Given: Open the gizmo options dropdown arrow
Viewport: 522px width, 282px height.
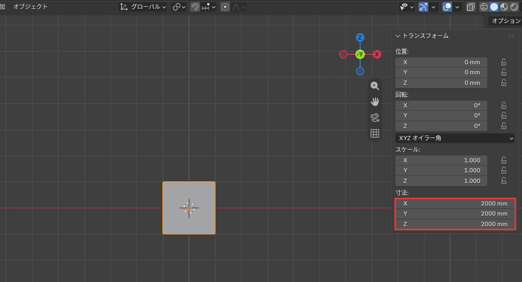Looking at the screenshot, I should 433,7.
